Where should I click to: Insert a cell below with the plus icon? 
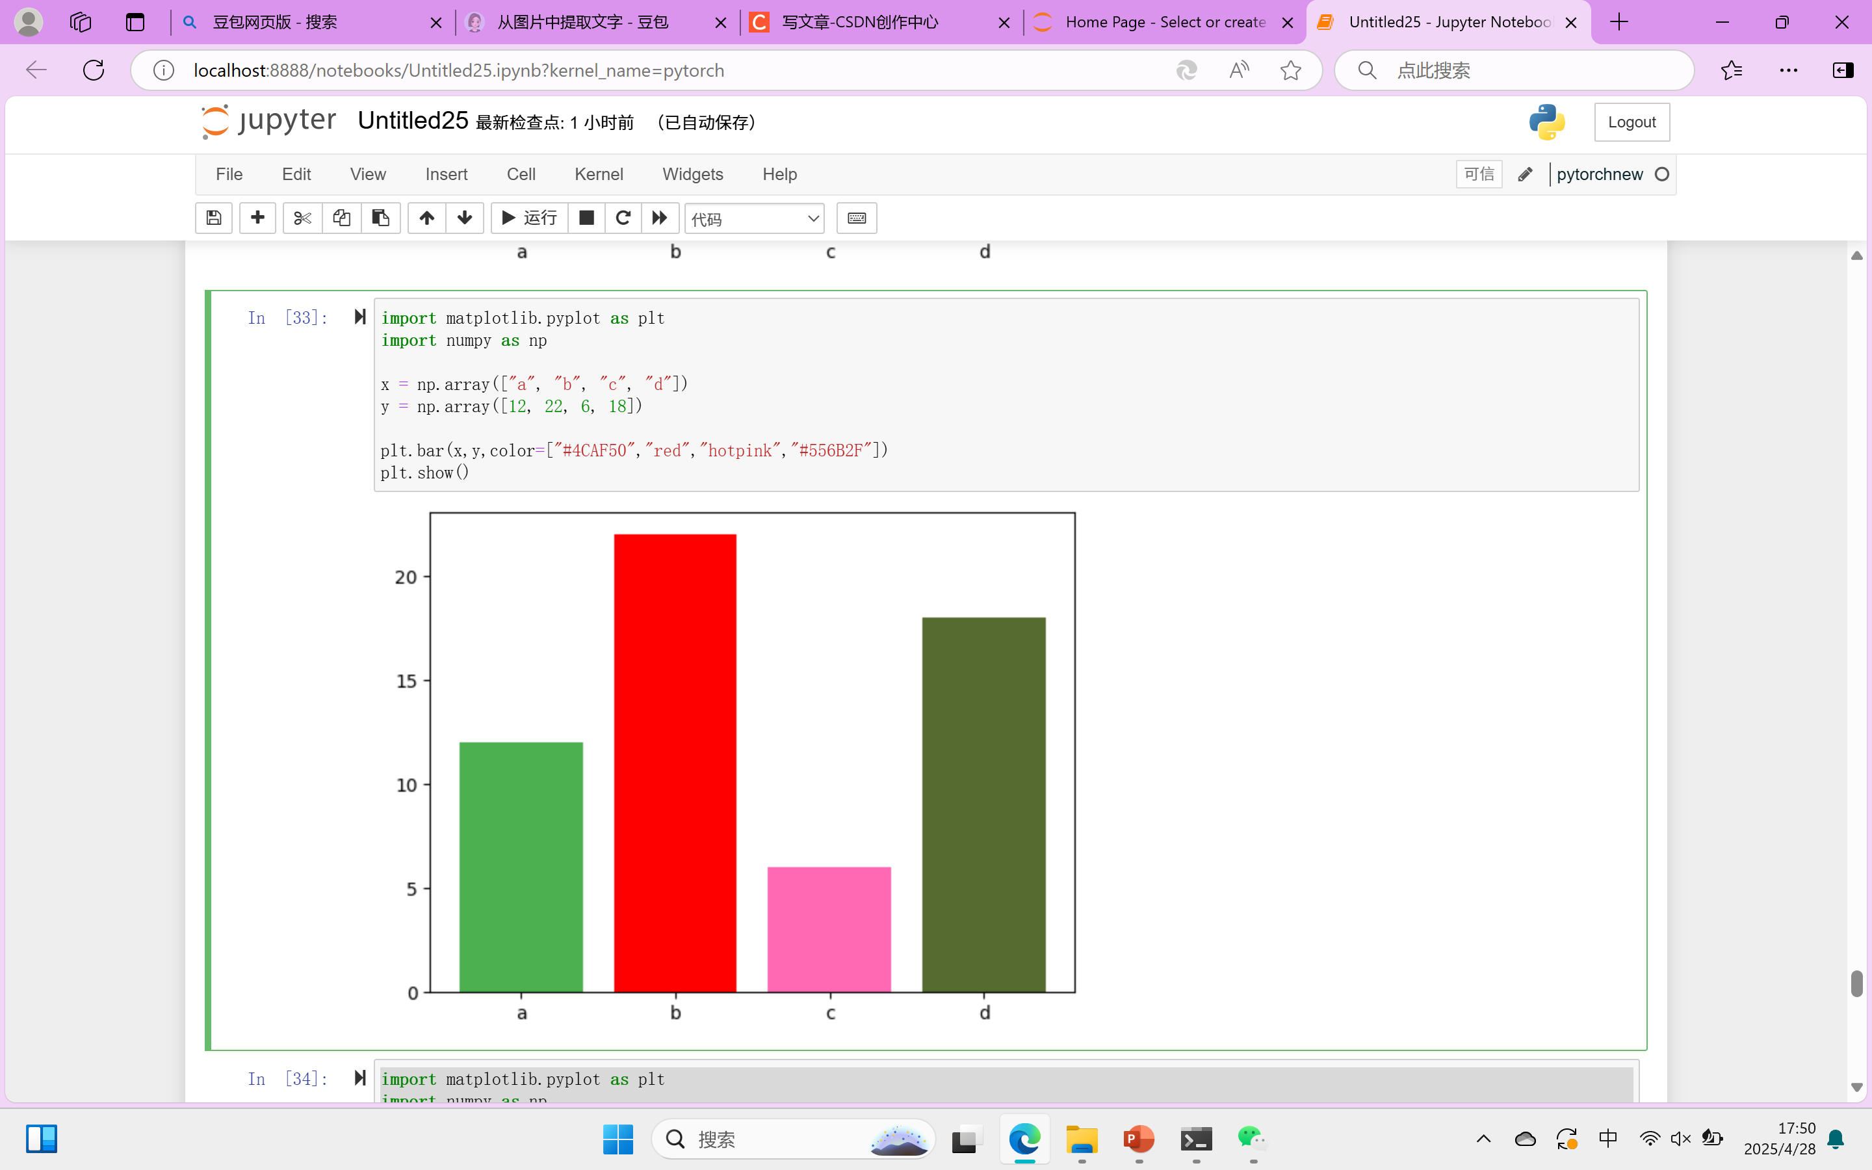click(257, 218)
